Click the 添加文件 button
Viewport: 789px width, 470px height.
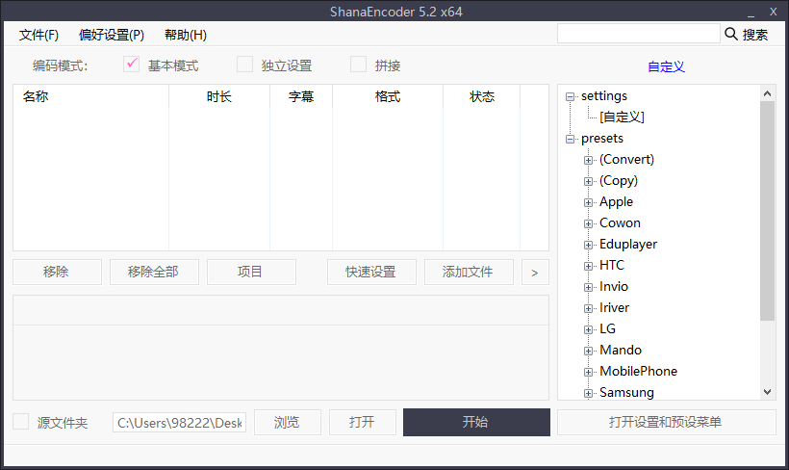[469, 273]
